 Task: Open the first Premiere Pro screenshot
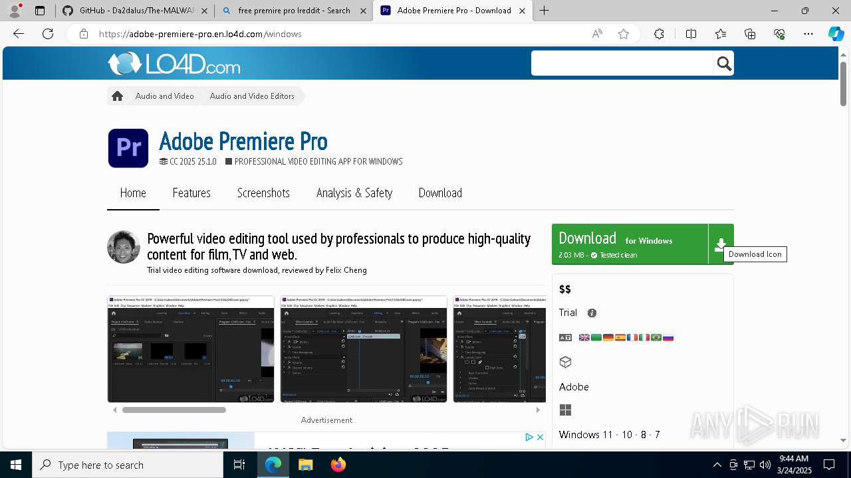click(191, 349)
